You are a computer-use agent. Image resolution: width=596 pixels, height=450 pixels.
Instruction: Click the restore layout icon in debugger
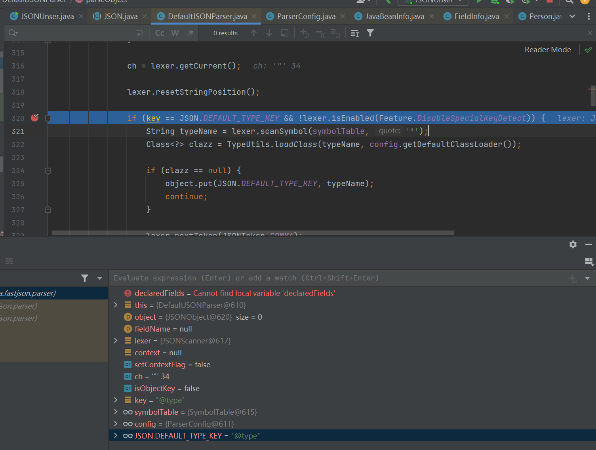pyautogui.click(x=589, y=261)
